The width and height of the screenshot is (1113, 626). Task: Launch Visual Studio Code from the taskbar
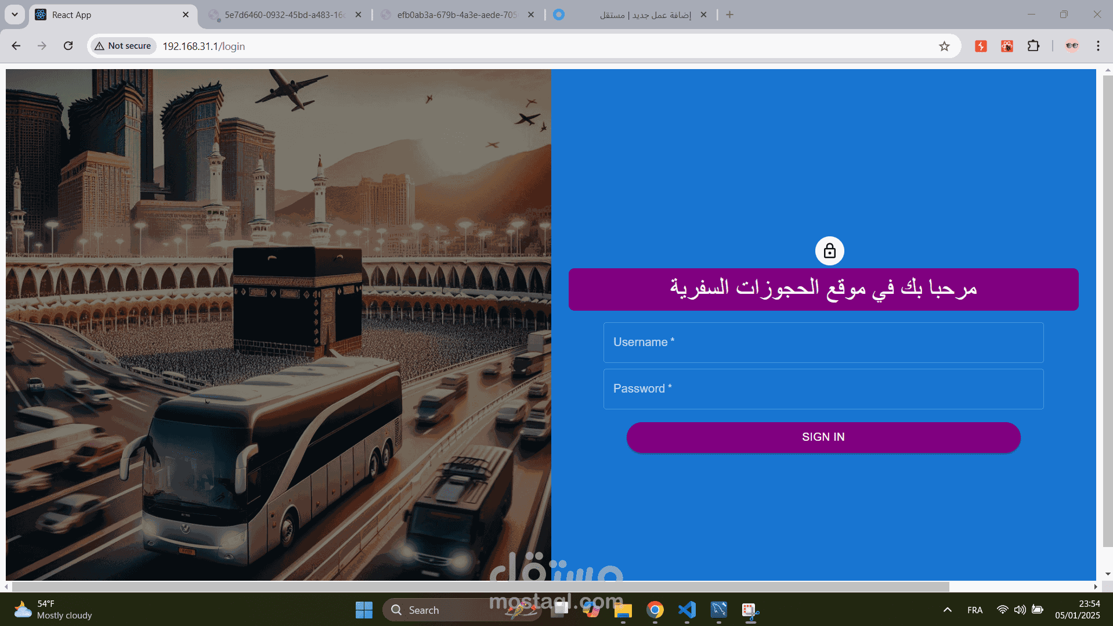click(x=686, y=610)
